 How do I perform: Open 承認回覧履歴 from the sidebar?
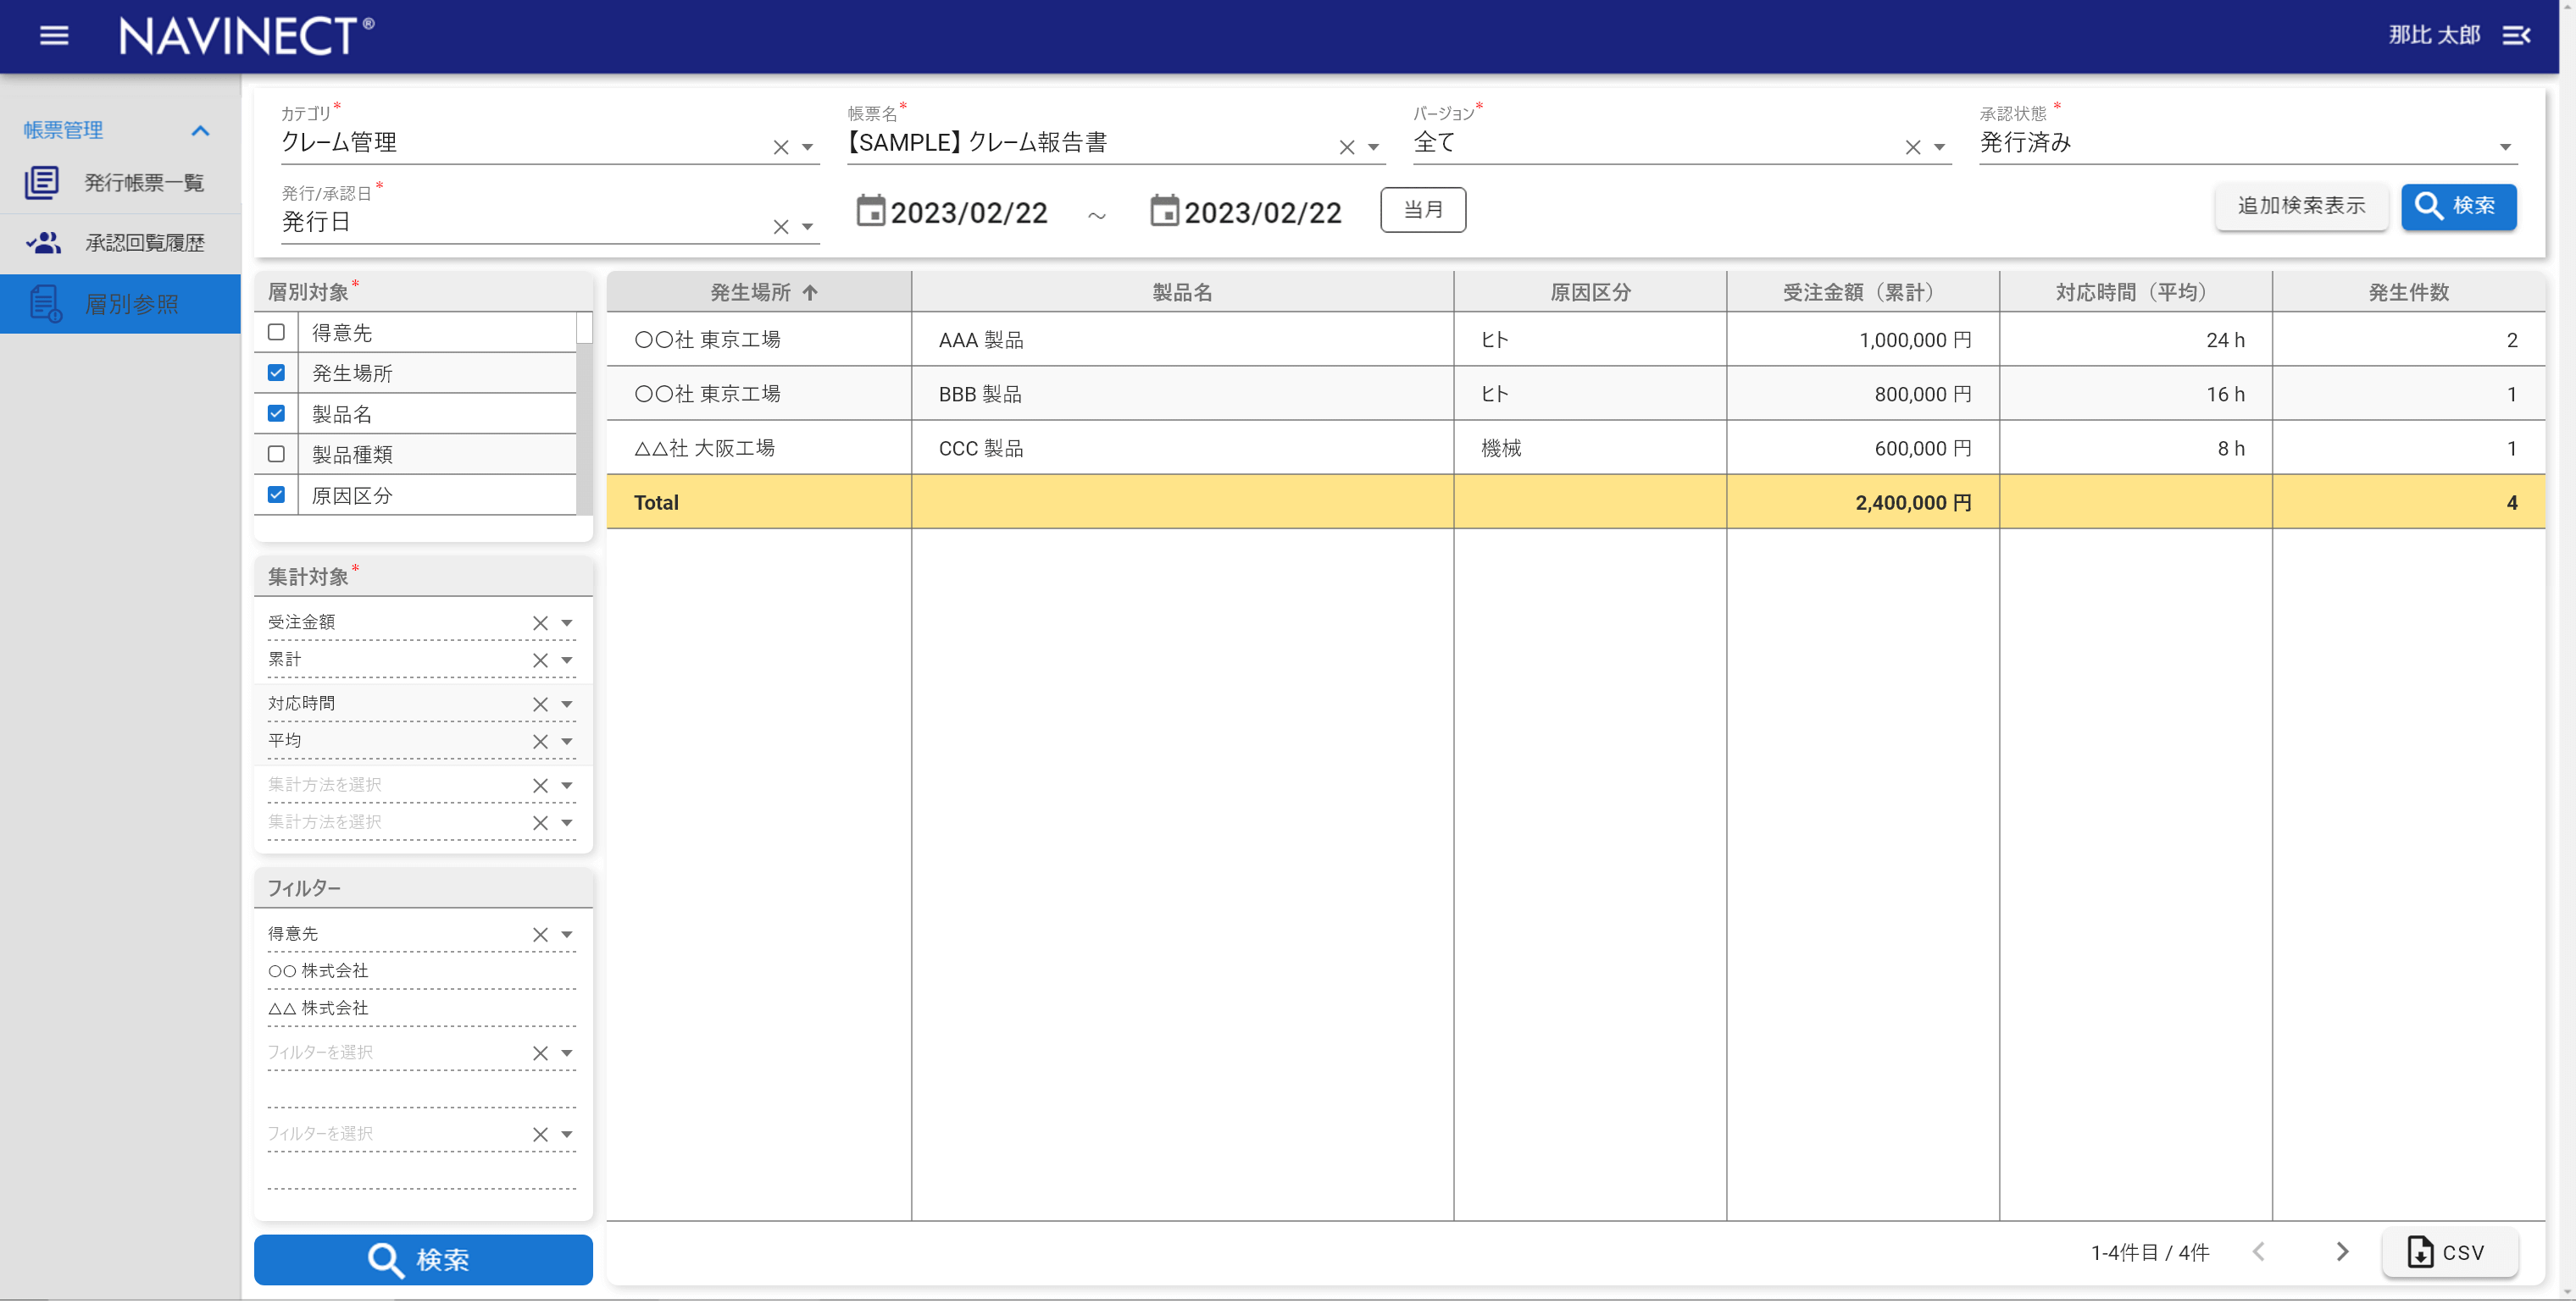(120, 243)
